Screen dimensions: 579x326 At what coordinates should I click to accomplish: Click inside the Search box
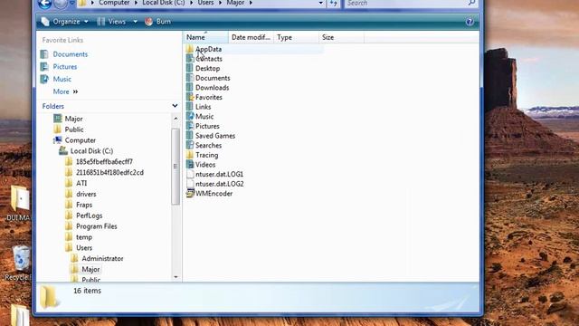click(404, 4)
